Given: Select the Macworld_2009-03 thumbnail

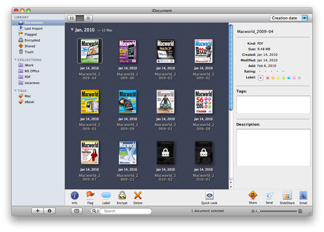Looking at the screenshot, I should coord(165,51).
